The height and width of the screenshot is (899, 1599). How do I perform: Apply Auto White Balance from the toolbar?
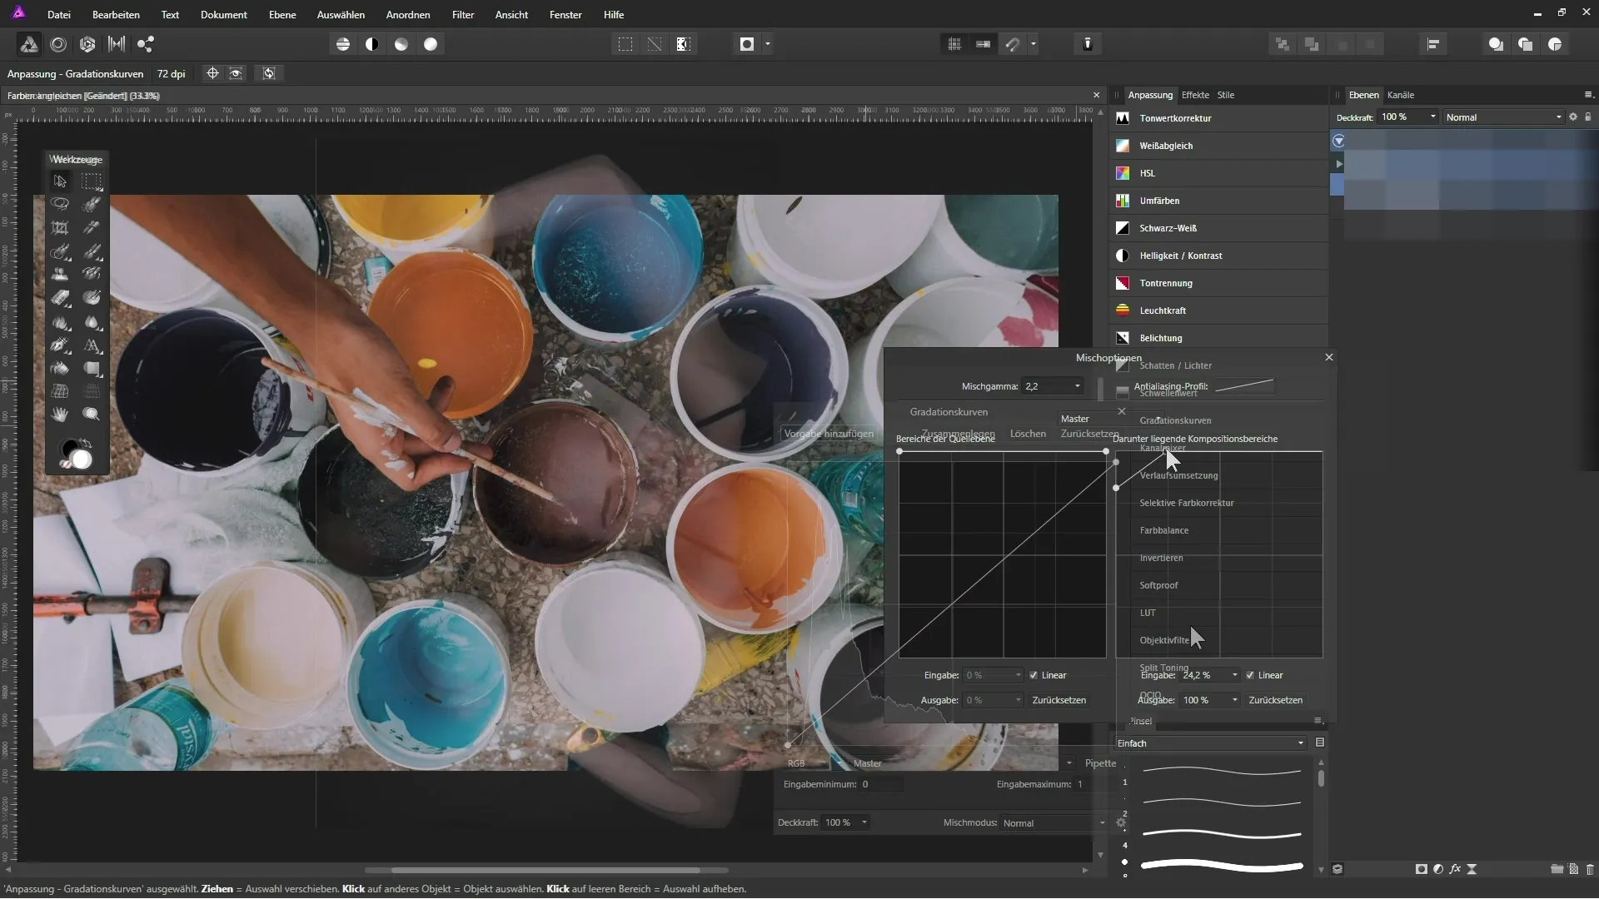point(431,44)
